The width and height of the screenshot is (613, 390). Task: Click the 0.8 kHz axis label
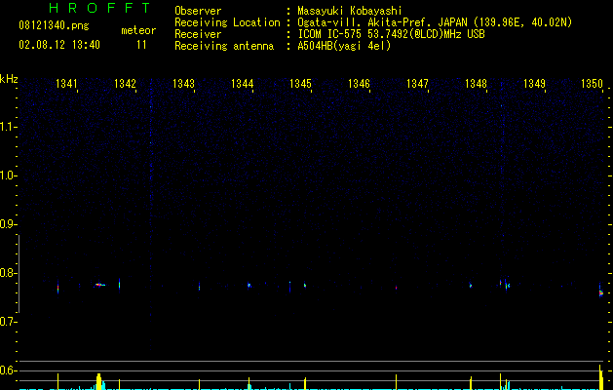pos(8,273)
